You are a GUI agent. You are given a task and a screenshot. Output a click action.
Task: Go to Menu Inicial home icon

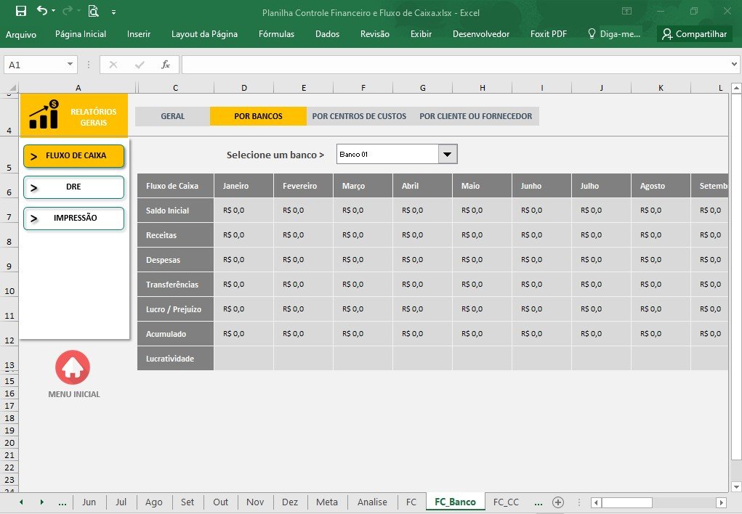coord(73,367)
